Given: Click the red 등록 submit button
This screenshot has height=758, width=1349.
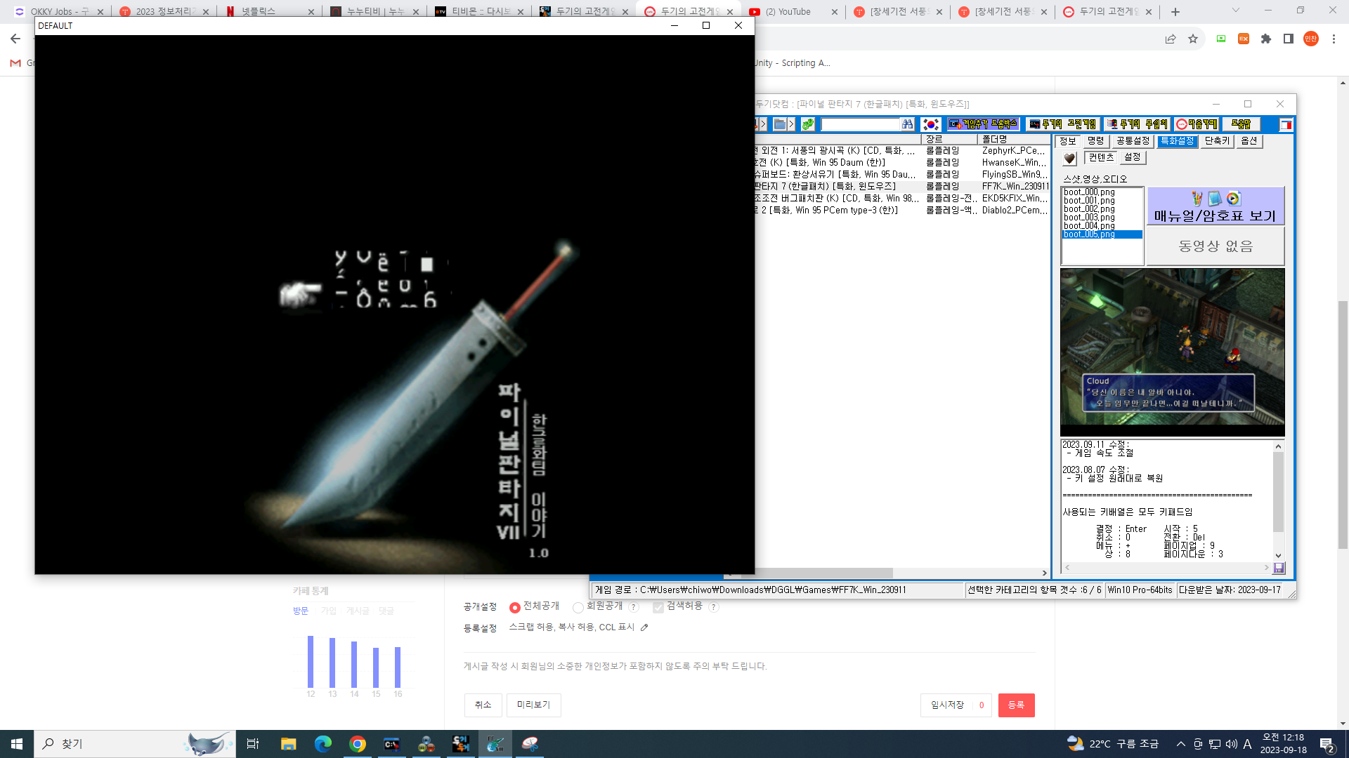Looking at the screenshot, I should coord(1016,705).
